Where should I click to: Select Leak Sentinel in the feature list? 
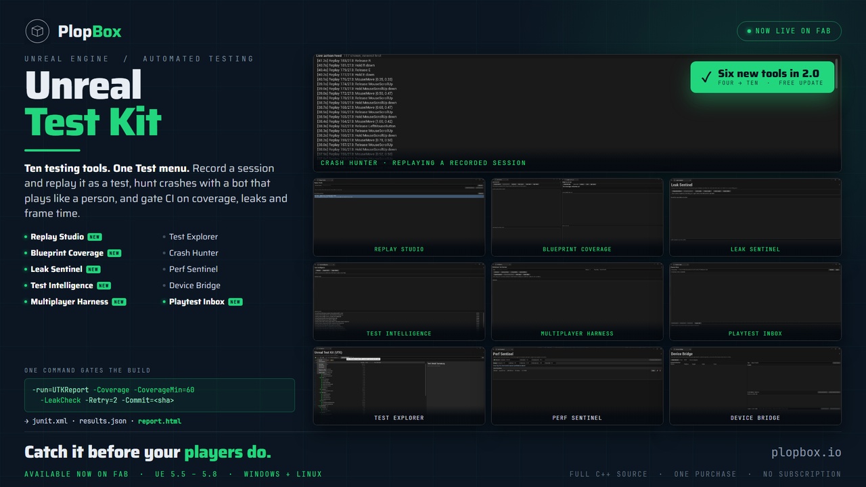point(57,269)
